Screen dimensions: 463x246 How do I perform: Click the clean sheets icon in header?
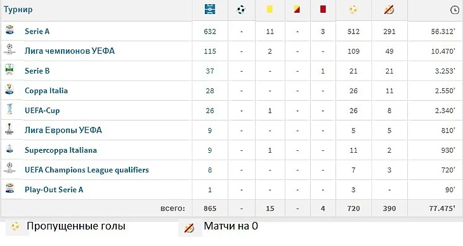pyautogui.click(x=389, y=10)
